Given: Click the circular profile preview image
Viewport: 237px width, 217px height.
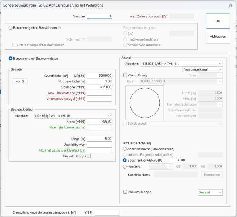Looking at the screenshot, I should click(x=145, y=103).
